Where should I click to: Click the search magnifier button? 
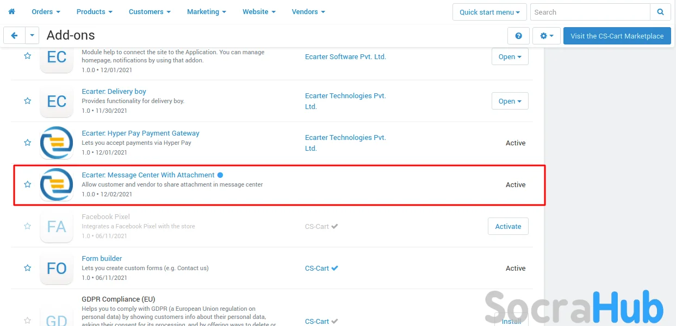pyautogui.click(x=660, y=12)
